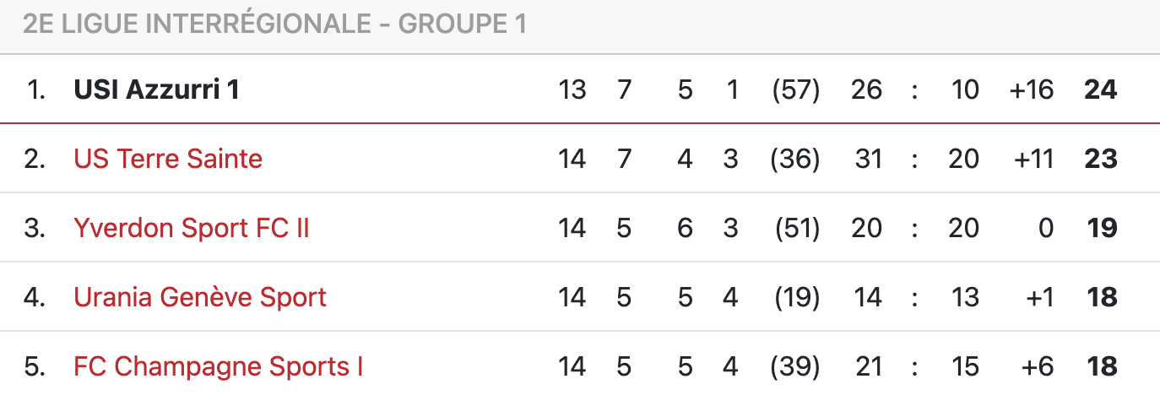Select the USI Azzurri 1 team name
Image resolution: width=1160 pixels, height=395 pixels.
point(157,89)
